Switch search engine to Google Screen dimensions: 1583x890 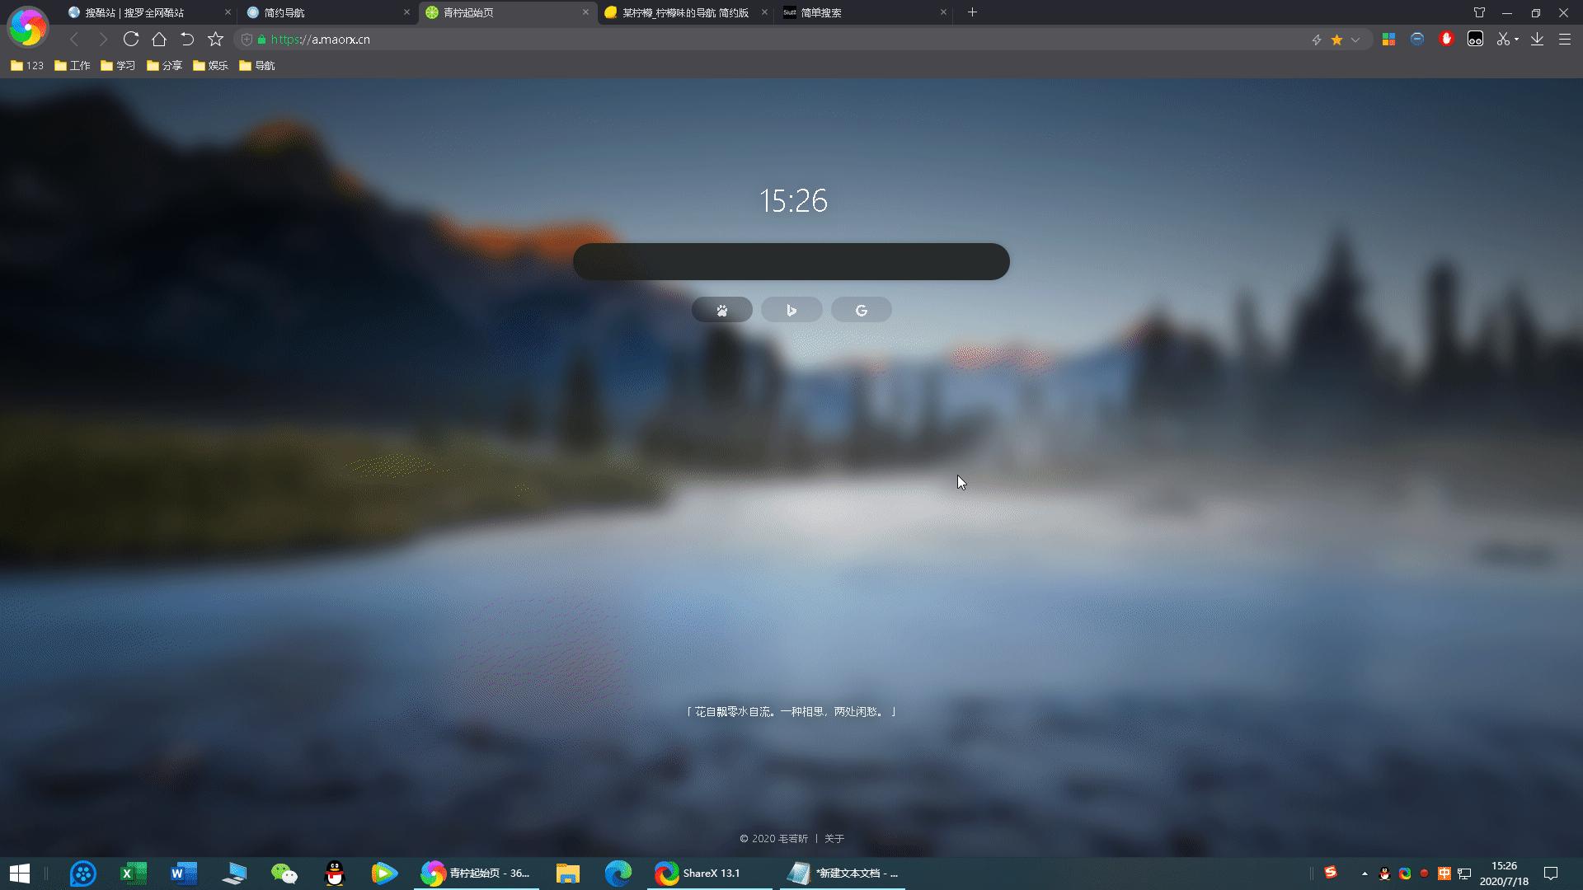coord(861,310)
